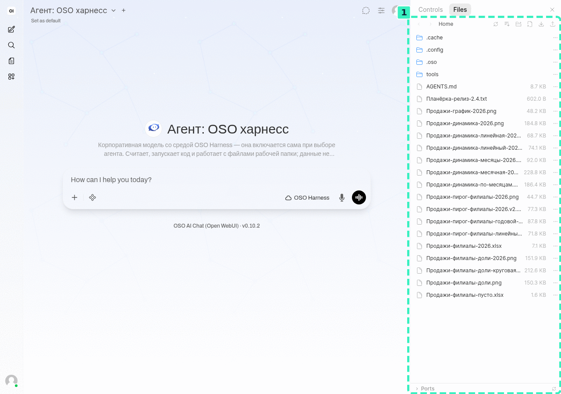Click the OSO AI Chat version footer text
The width and height of the screenshot is (561, 394).
(217, 226)
